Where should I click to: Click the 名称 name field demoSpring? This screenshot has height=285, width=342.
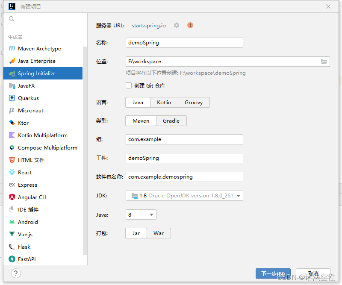pyautogui.click(x=184, y=43)
